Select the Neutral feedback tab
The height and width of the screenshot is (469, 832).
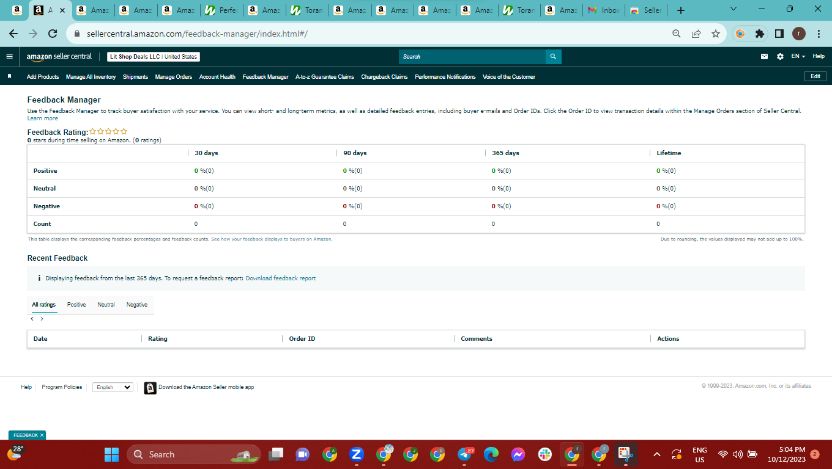106,305
